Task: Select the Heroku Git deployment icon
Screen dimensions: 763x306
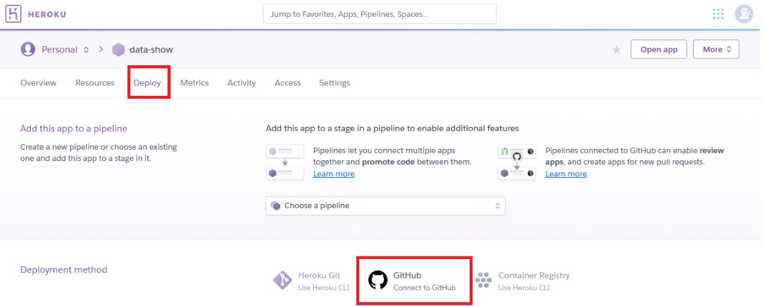Action: 282,280
